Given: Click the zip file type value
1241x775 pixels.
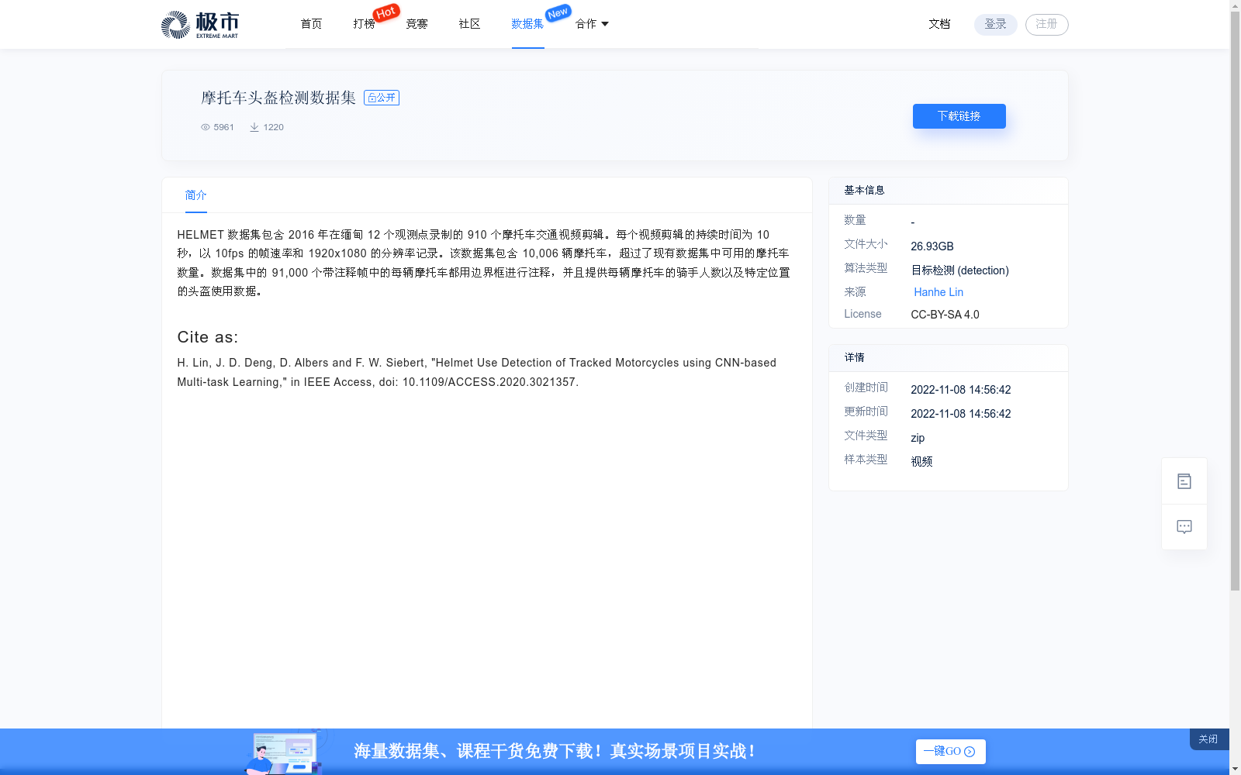Looking at the screenshot, I should click(918, 438).
